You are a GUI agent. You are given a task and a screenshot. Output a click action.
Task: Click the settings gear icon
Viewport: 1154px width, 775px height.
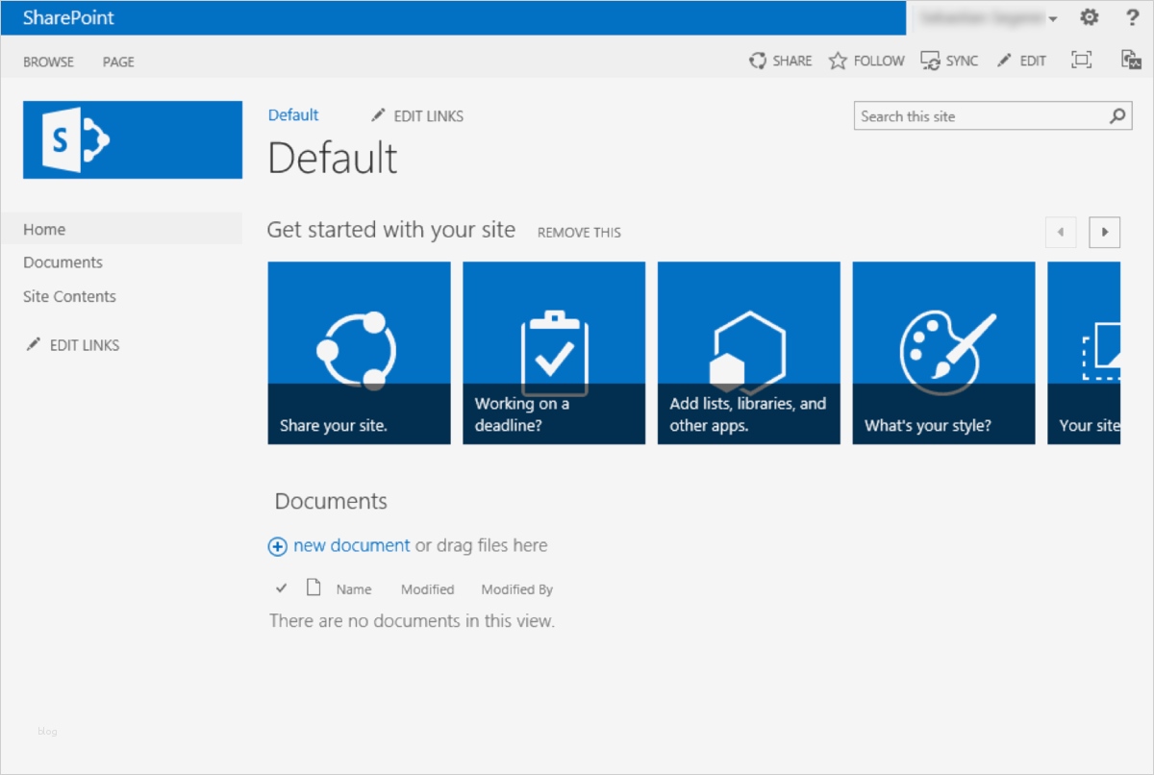coord(1089,17)
